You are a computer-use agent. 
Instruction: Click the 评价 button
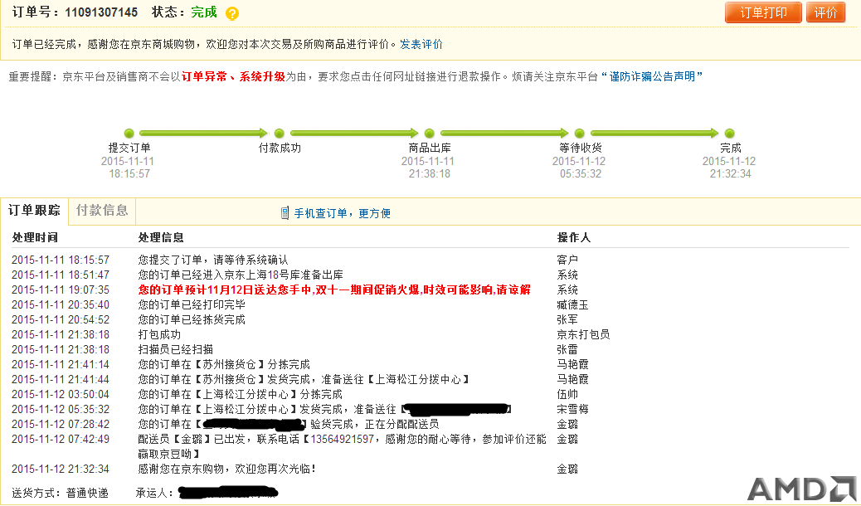coord(825,12)
